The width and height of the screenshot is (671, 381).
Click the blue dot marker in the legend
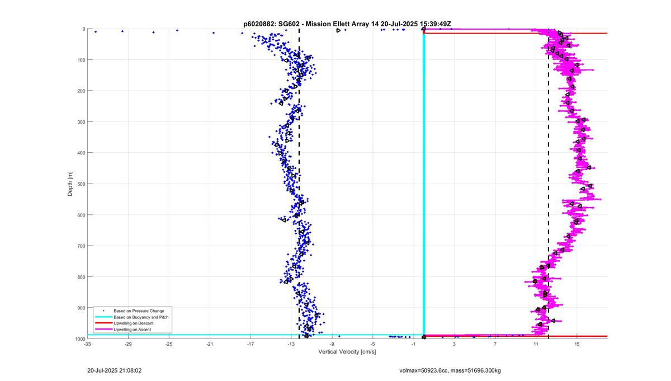pos(102,311)
